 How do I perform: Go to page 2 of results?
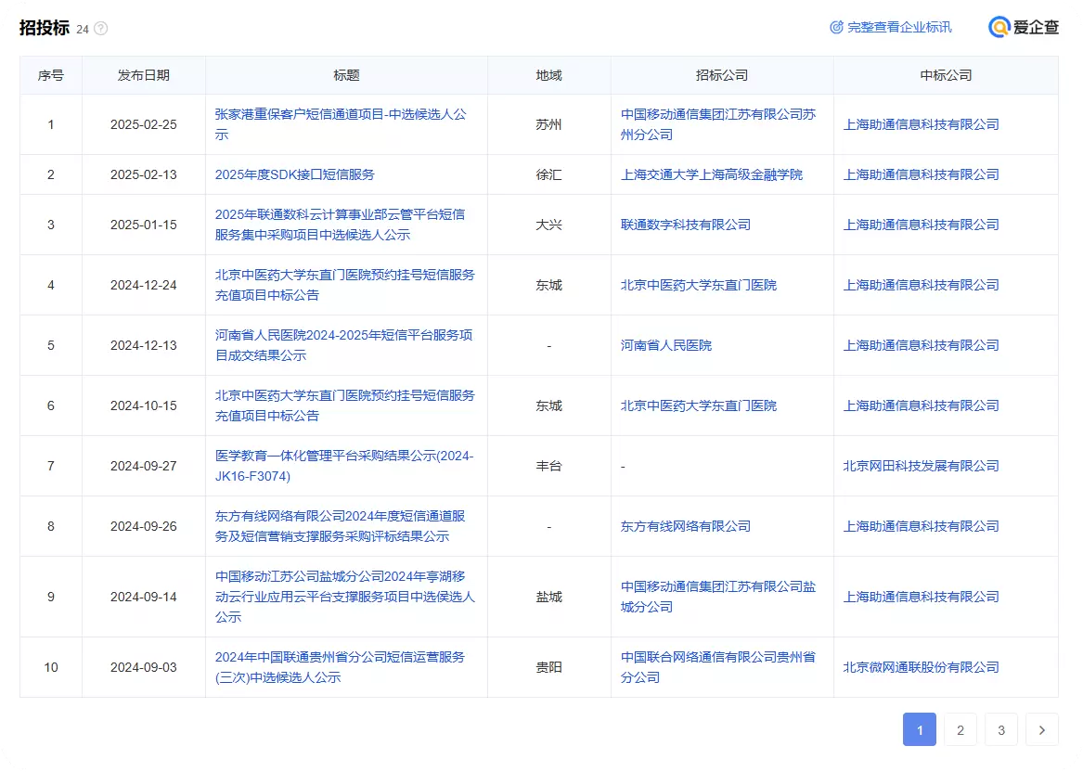(961, 730)
